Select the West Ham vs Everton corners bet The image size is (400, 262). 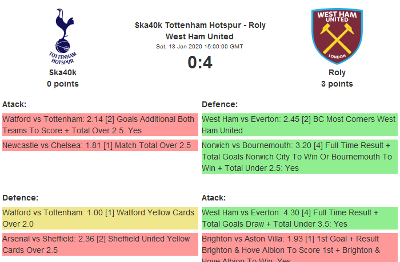click(299, 125)
